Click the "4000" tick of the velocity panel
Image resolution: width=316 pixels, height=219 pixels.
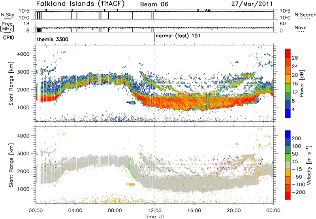(x=23, y=136)
